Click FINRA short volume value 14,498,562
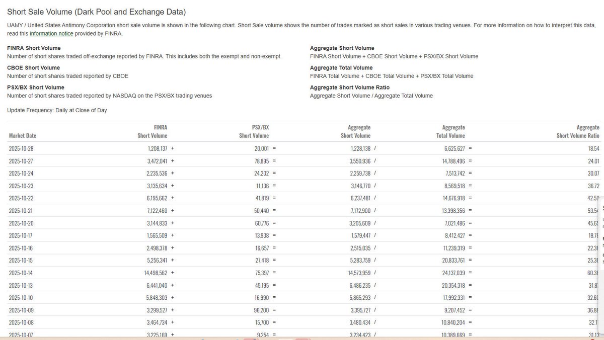The image size is (604, 340). click(157, 273)
